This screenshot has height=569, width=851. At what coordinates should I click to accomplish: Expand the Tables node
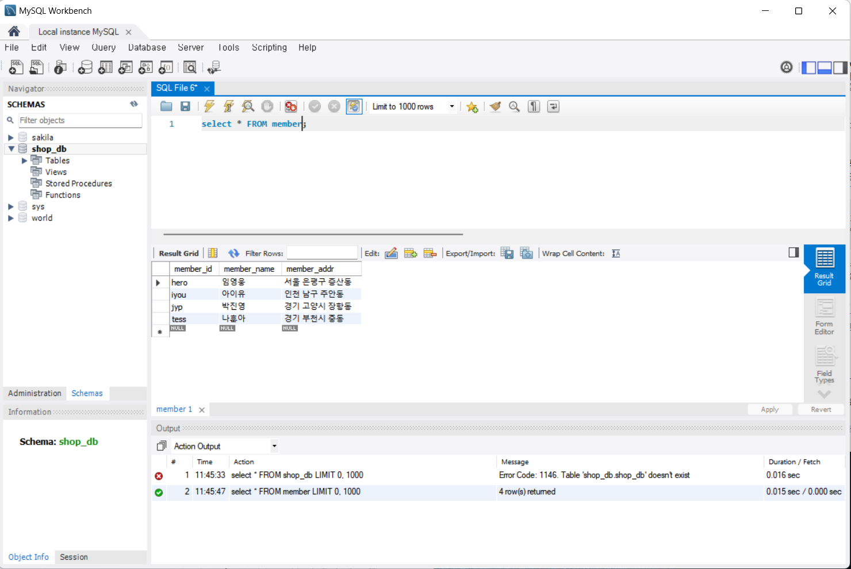24,160
